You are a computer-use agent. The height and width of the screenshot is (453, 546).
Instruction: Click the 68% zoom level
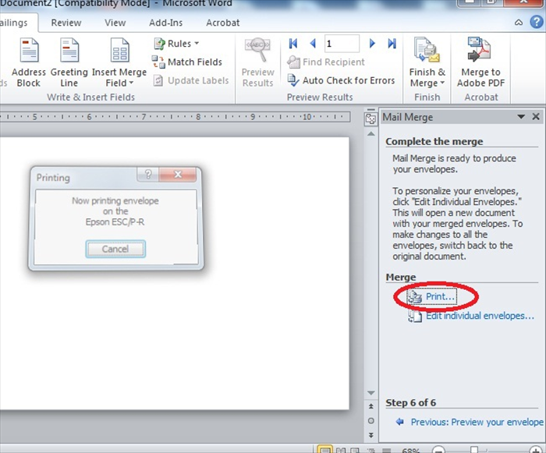(x=410, y=450)
